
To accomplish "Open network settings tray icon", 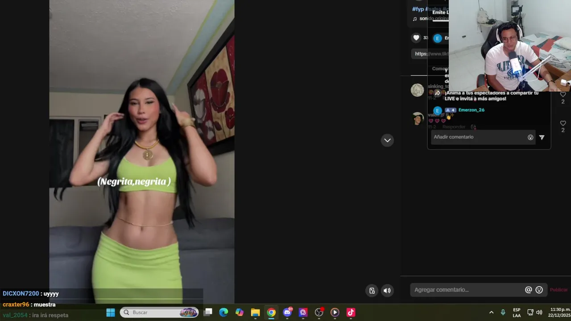I will pyautogui.click(x=530, y=313).
